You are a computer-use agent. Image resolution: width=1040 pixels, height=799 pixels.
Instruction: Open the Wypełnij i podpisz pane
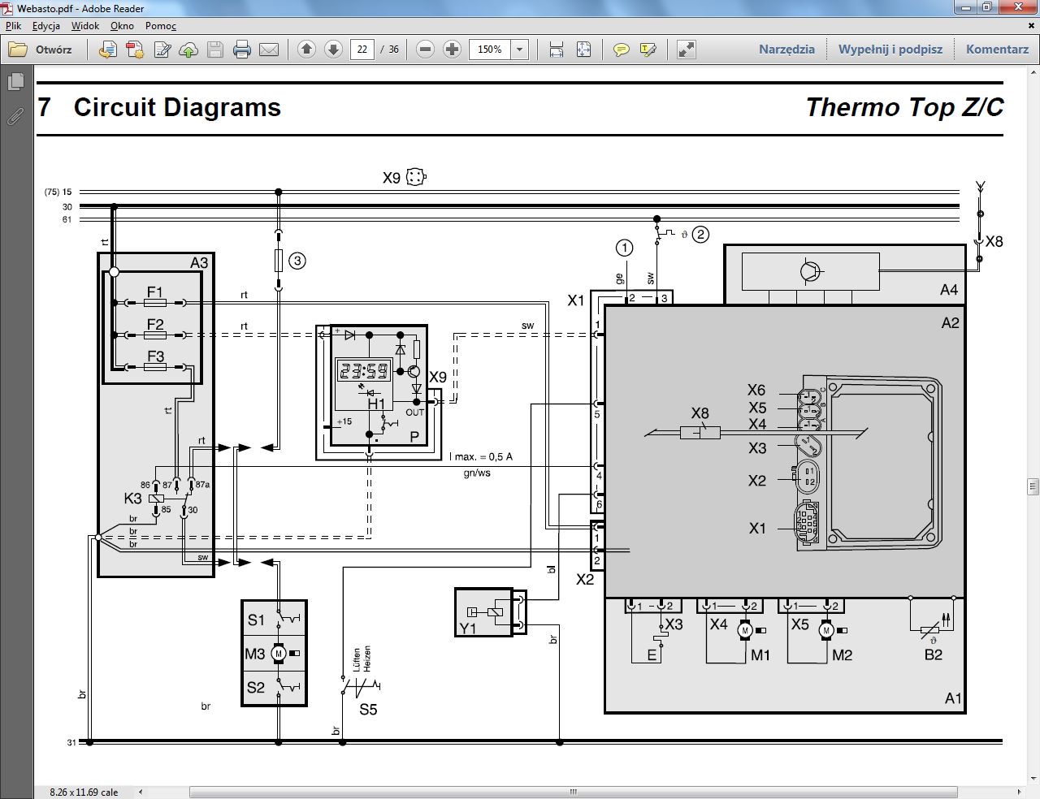coord(890,50)
